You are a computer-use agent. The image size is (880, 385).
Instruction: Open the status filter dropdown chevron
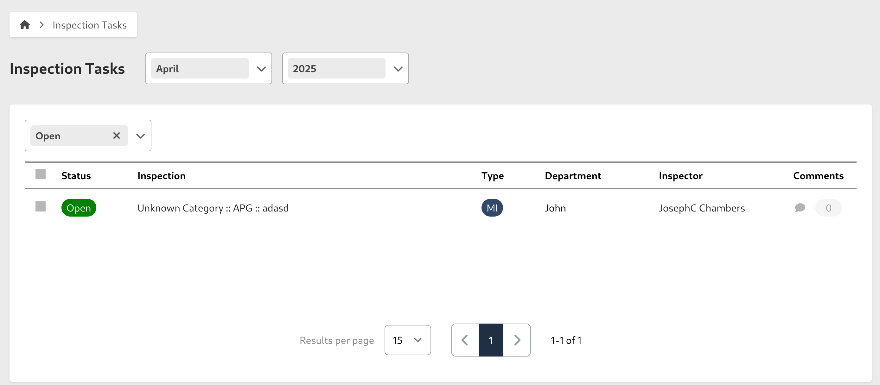(x=140, y=136)
